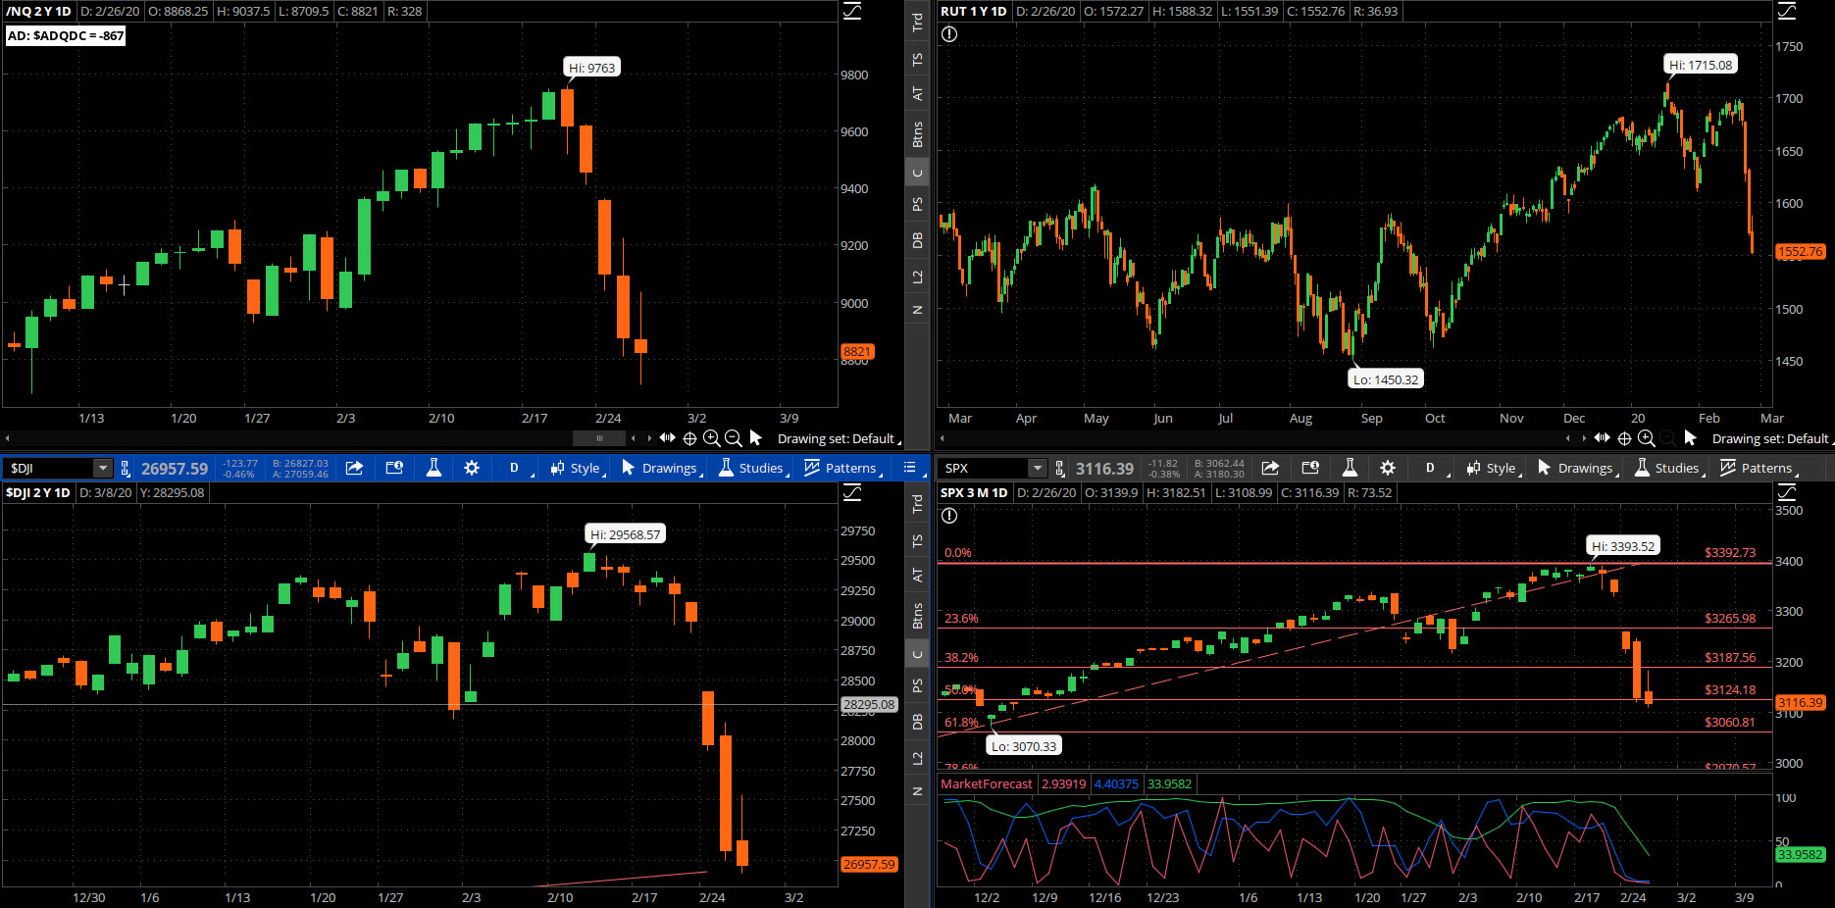Image resolution: width=1835 pixels, height=908 pixels.
Task: Click the expand-compress arrows icon under /NQ chart
Action: [668, 438]
